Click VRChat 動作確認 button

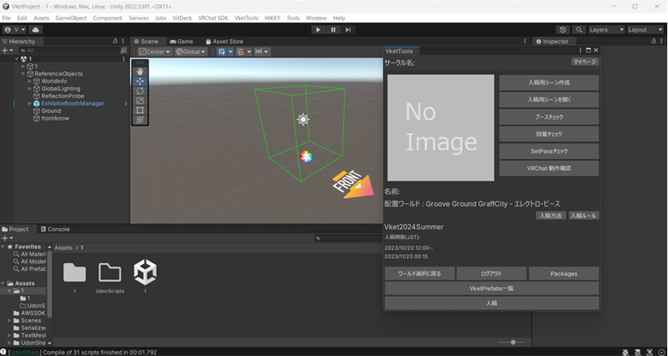click(x=548, y=168)
